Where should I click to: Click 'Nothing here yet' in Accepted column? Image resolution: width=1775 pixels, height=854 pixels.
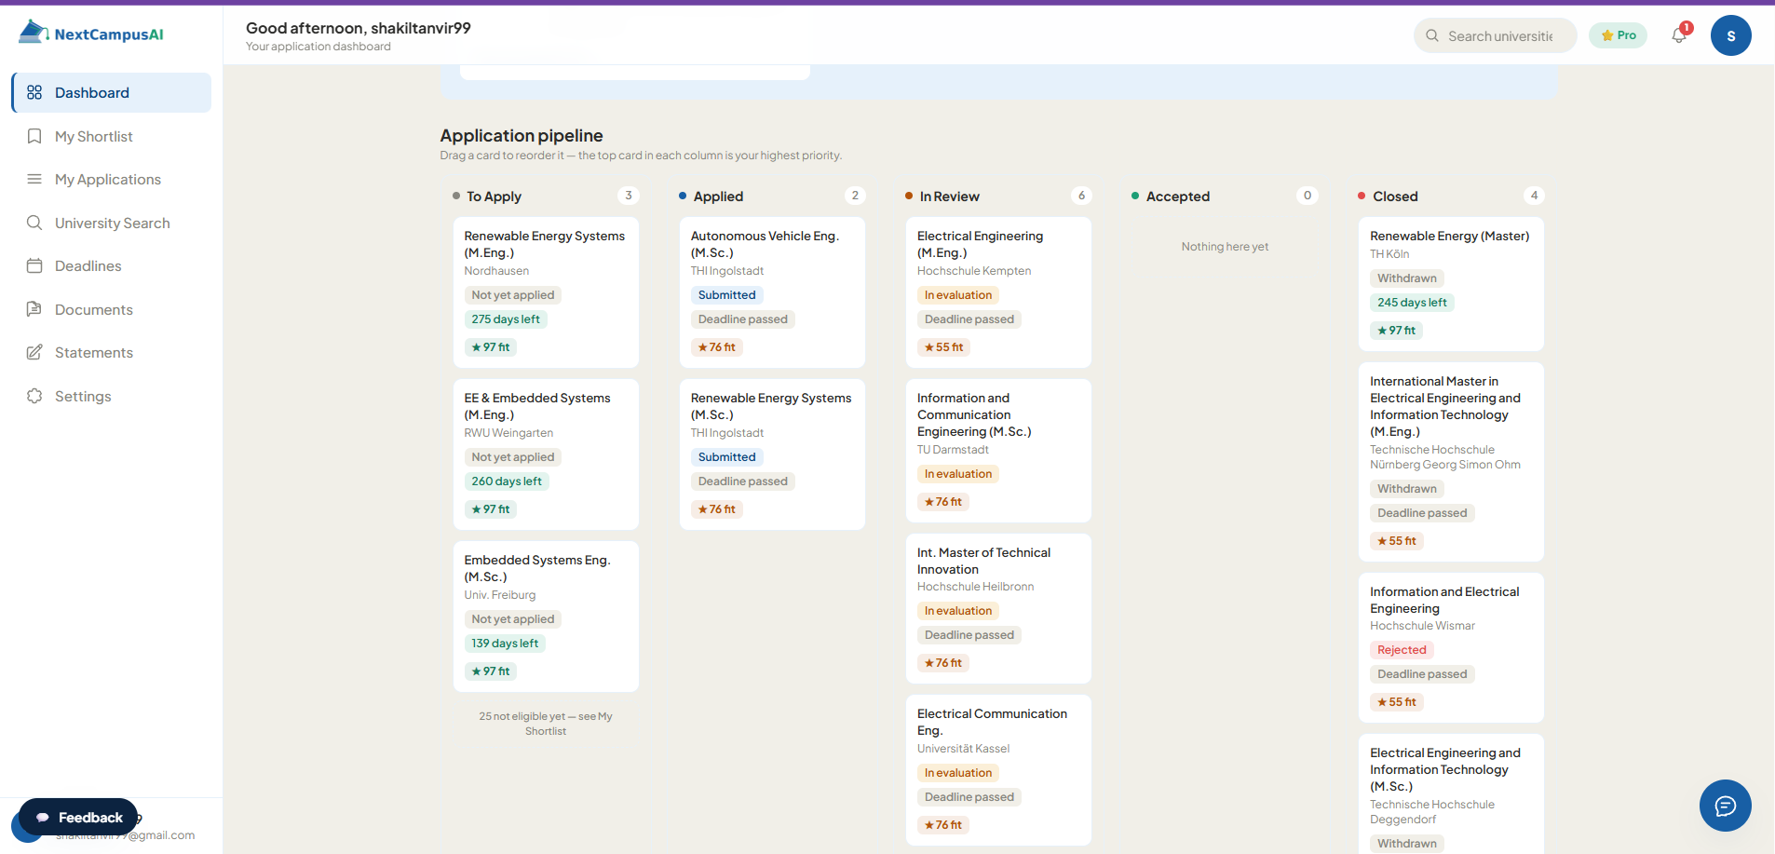pyautogui.click(x=1225, y=247)
